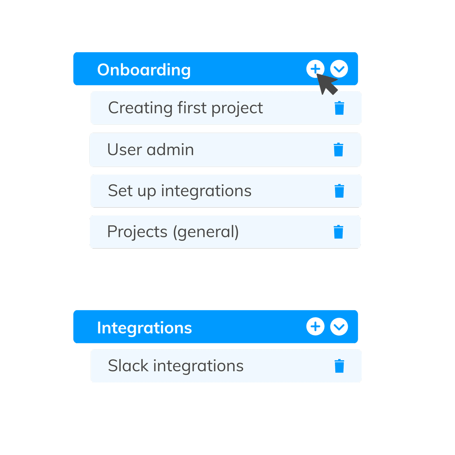Delete the "Set up integrations" entry
Viewport: 455px width, 455px height.
(338, 191)
